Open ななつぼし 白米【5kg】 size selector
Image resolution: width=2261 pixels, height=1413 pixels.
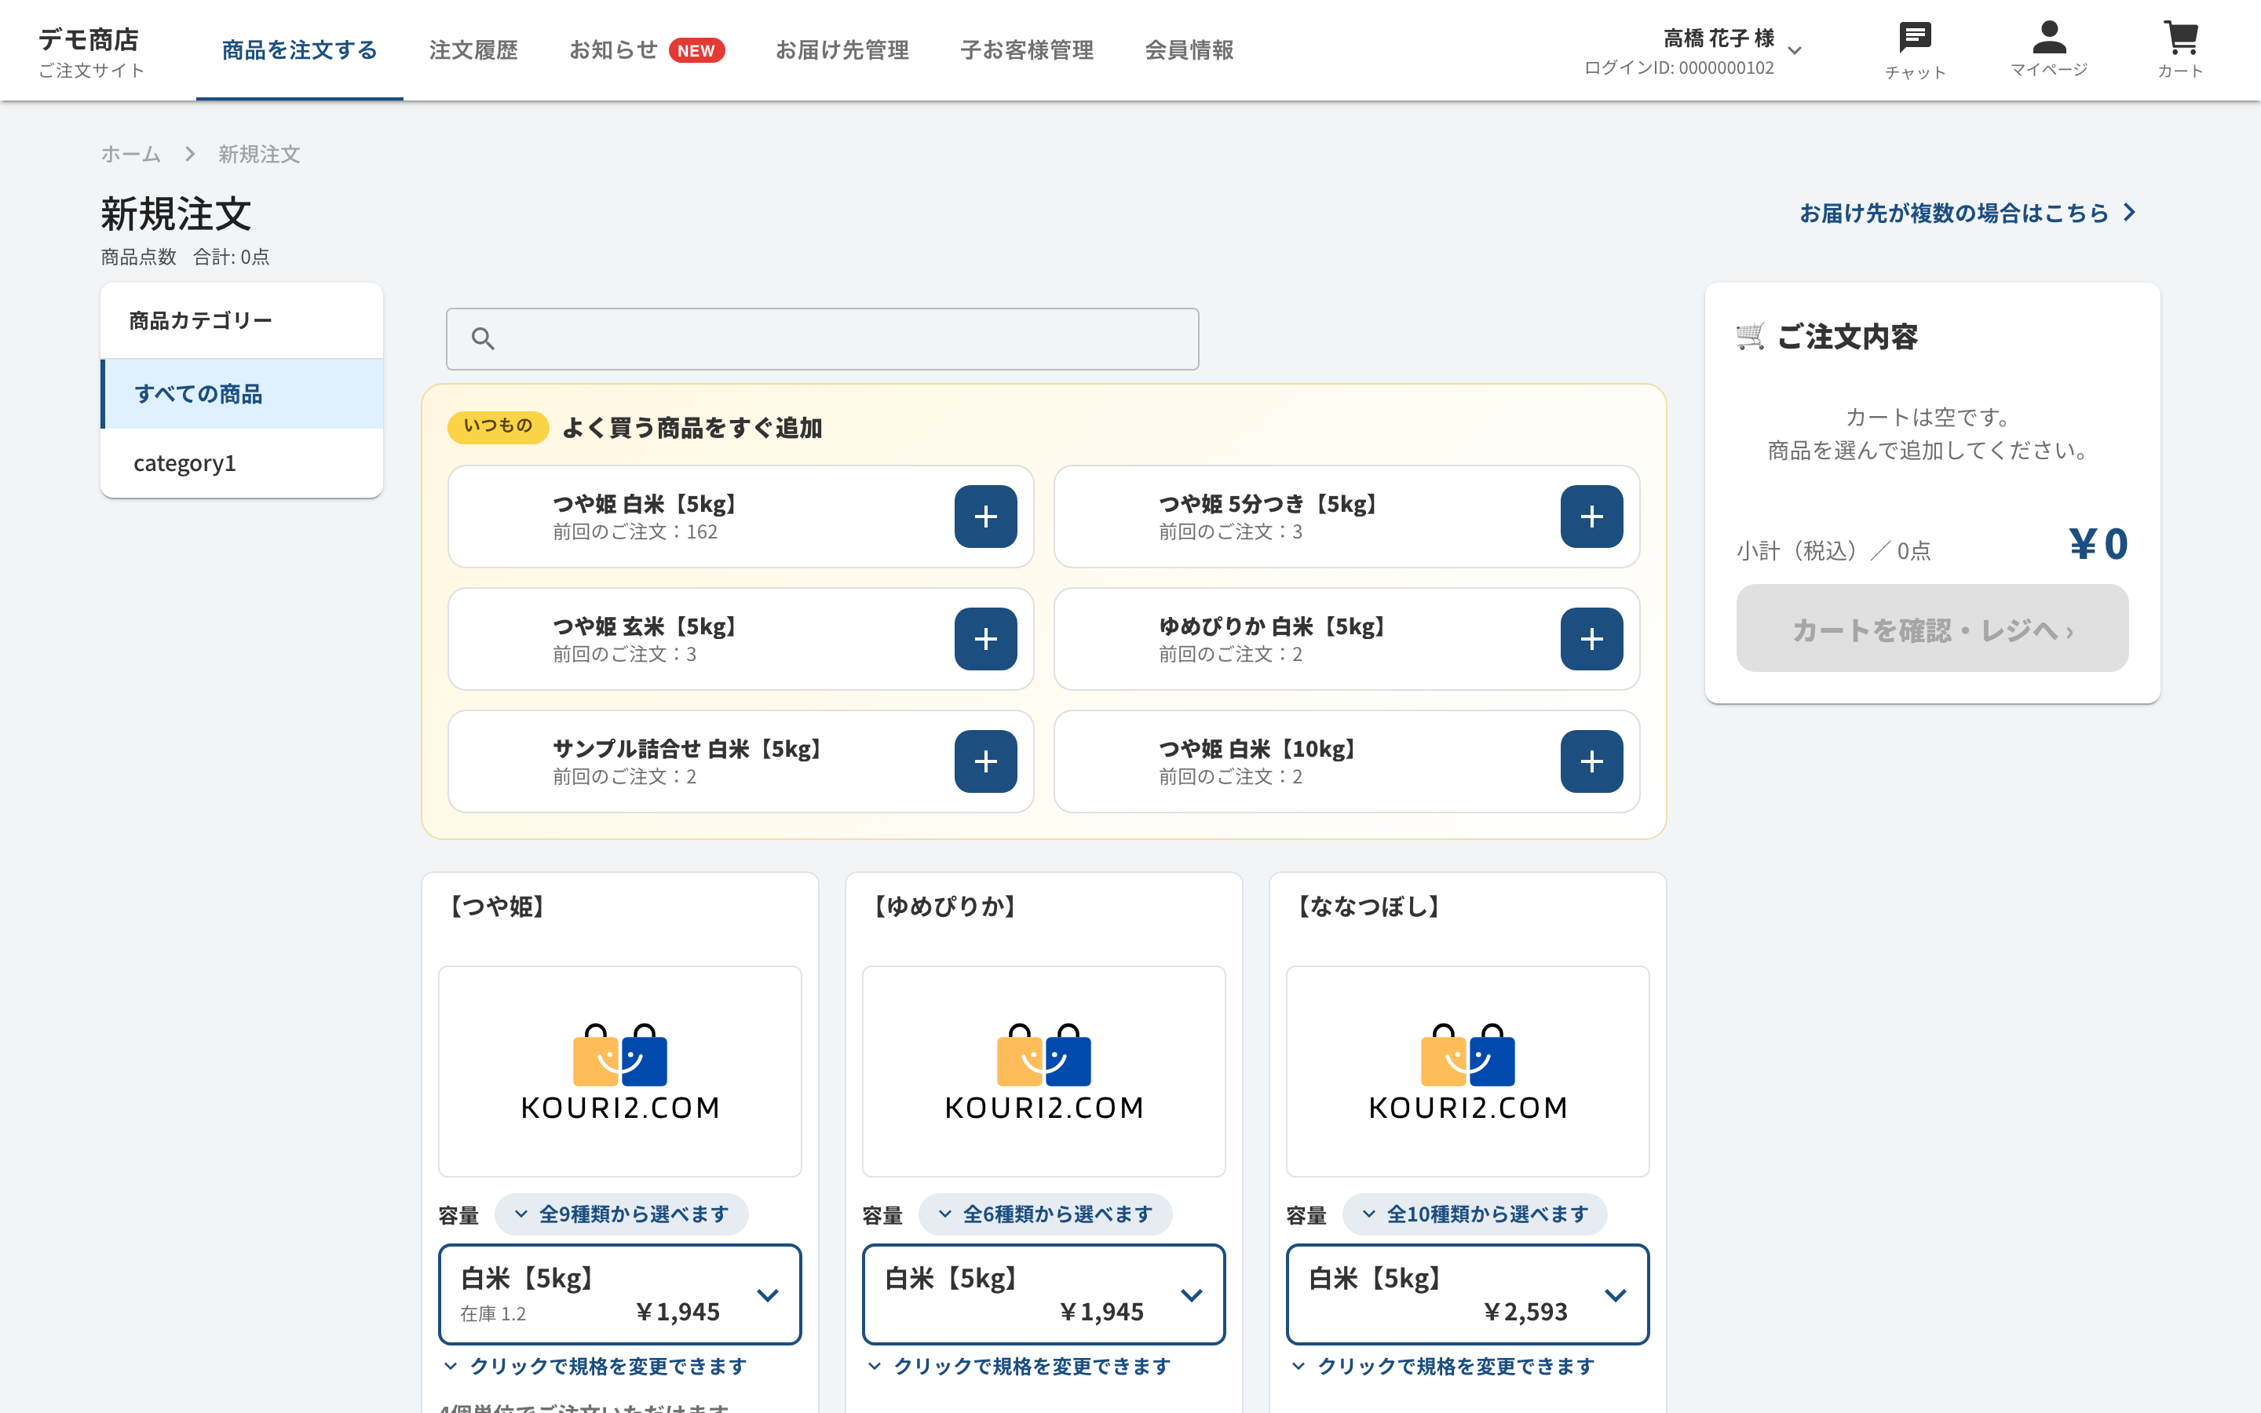(x=1467, y=1294)
